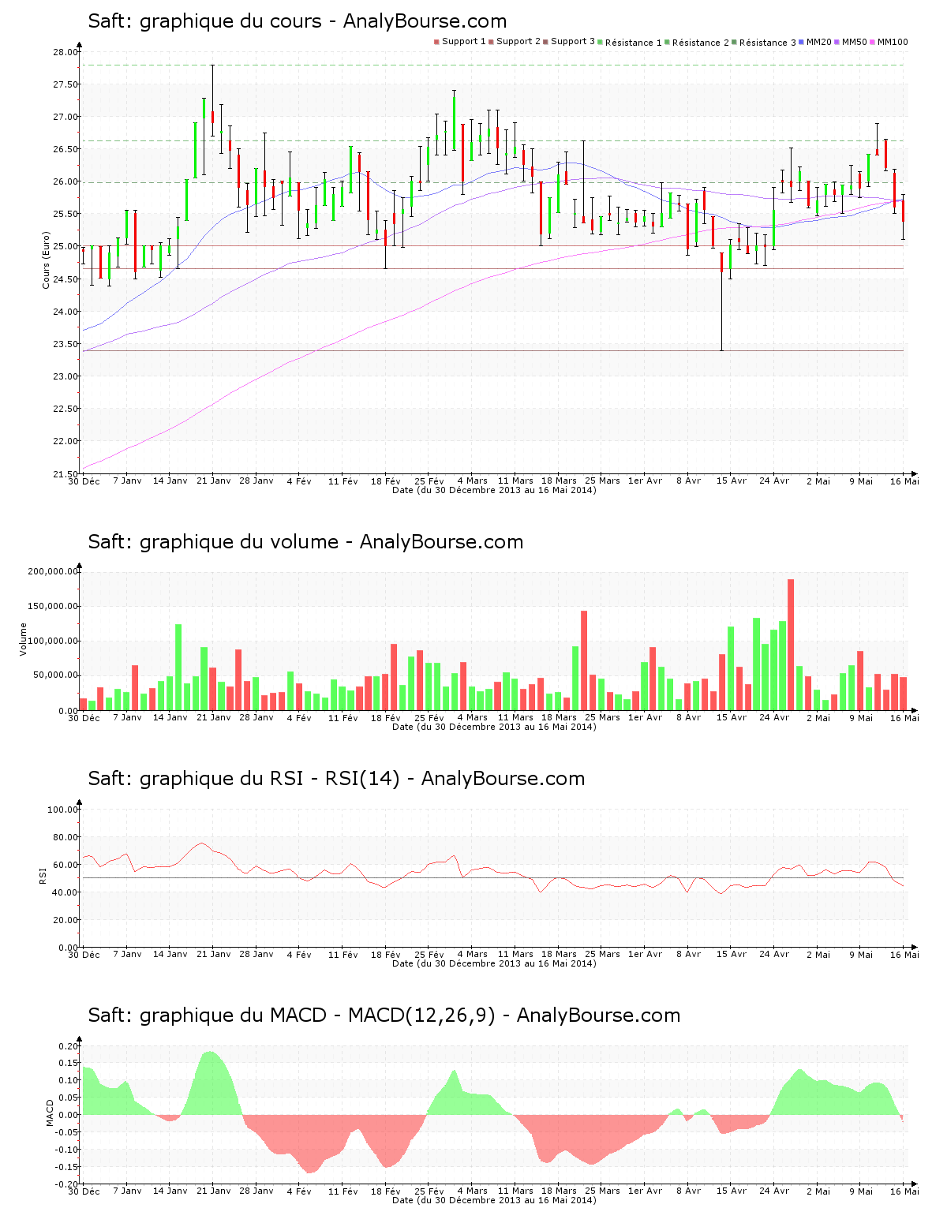Click the MM50 legend entry
This screenshot has width=947, height=1223.
point(854,42)
